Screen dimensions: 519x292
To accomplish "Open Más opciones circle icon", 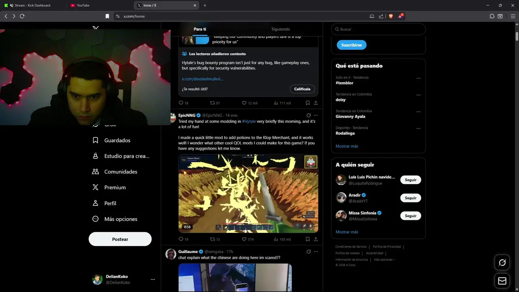I will [x=95, y=219].
